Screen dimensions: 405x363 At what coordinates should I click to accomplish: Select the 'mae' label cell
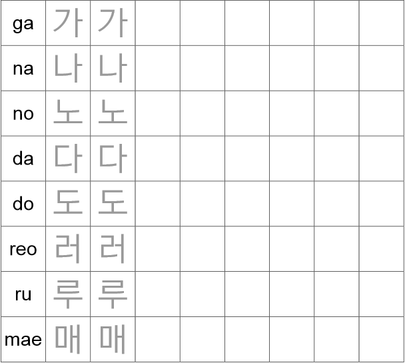(23, 339)
